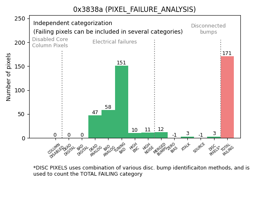The width and height of the screenshot is (263, 197).
Task: Click the HIGH ENC bar
Action: (134, 135)
